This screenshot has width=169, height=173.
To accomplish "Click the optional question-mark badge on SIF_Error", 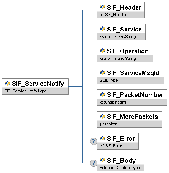I will [94, 141].
